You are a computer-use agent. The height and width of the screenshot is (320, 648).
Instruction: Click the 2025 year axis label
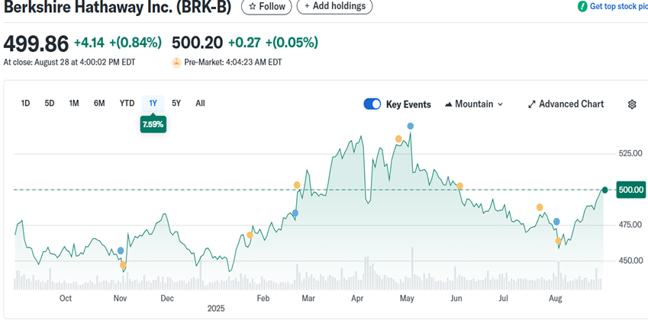pyautogui.click(x=216, y=309)
